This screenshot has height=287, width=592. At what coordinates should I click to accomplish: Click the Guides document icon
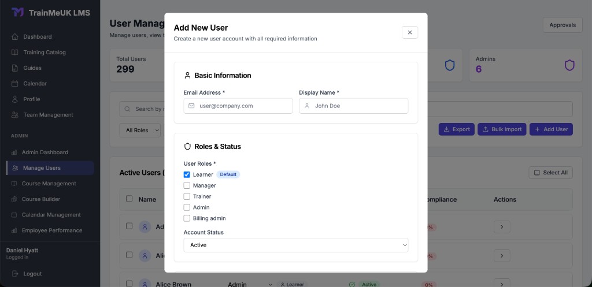pos(14,68)
